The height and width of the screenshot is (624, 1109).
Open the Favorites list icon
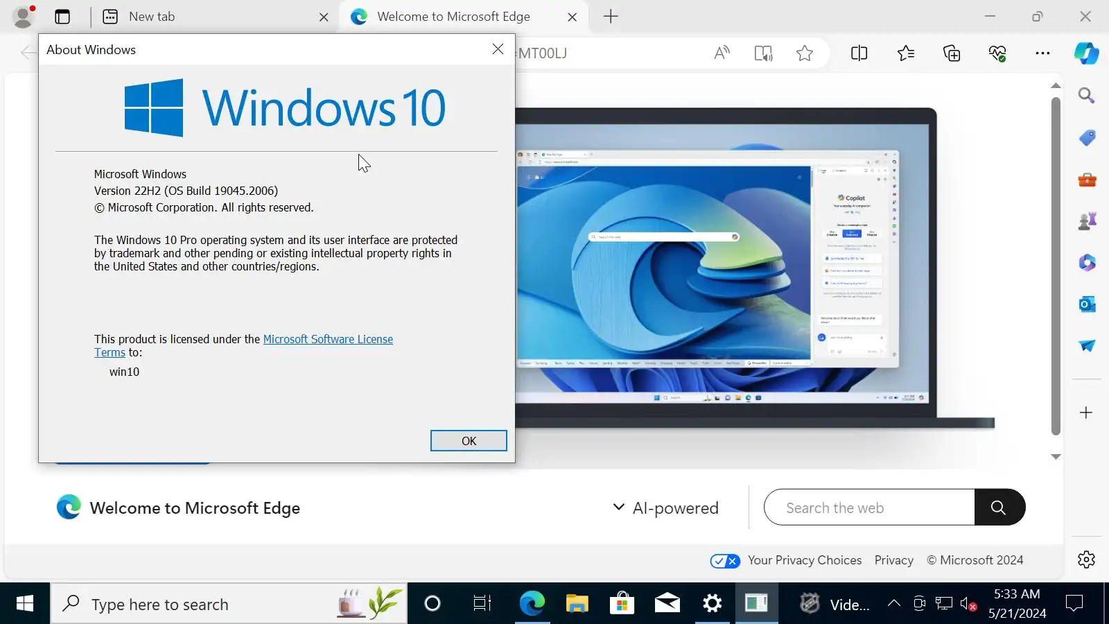coord(905,53)
